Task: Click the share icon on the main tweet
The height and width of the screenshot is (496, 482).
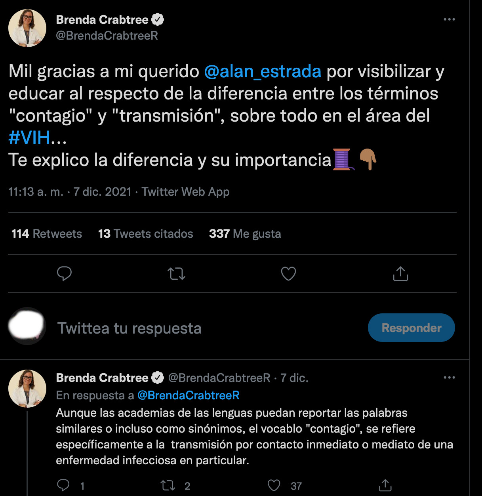Action: point(400,274)
